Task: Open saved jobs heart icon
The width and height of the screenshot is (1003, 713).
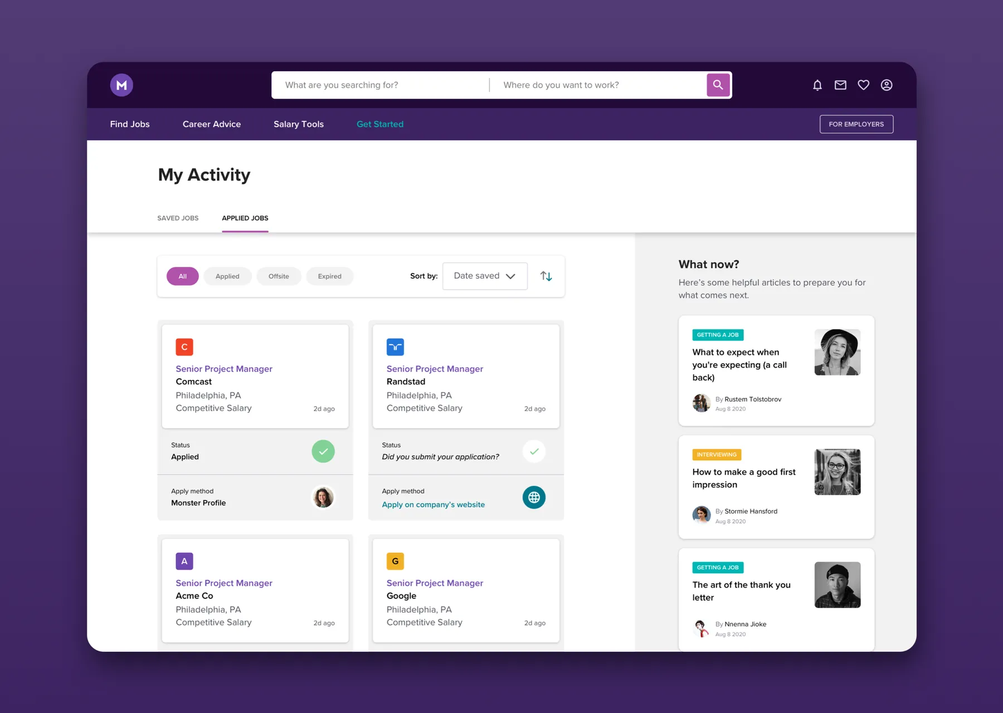Action: click(864, 85)
